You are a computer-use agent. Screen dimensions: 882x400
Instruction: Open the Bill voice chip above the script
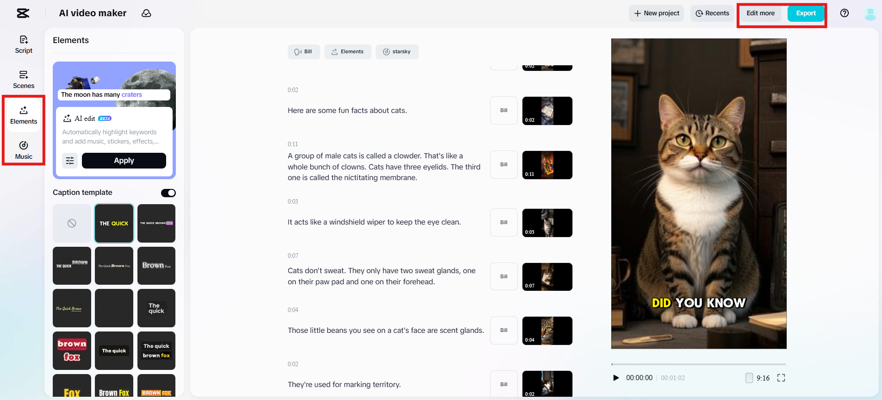(304, 52)
